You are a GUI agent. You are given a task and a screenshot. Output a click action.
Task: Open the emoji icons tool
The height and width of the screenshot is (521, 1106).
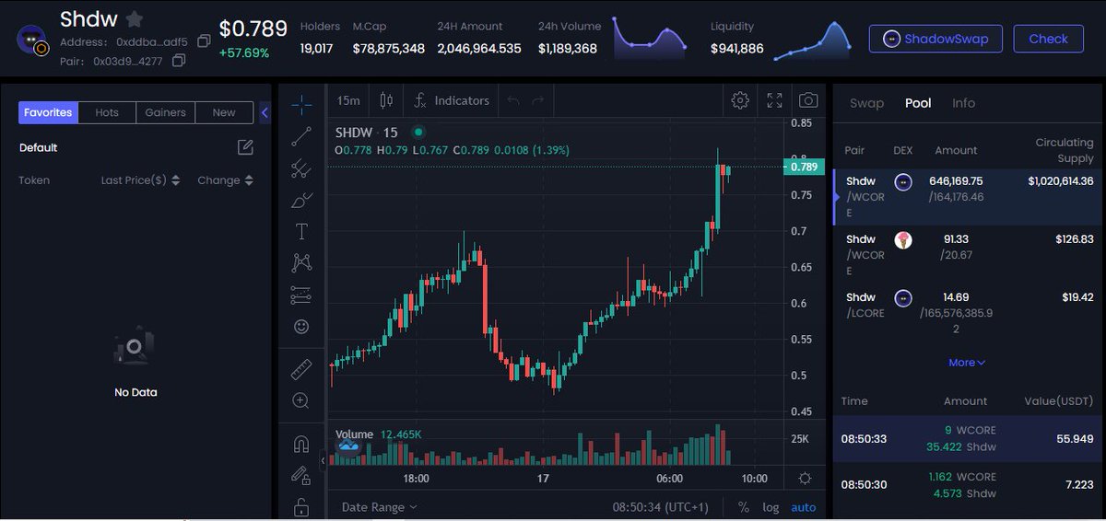point(301,327)
